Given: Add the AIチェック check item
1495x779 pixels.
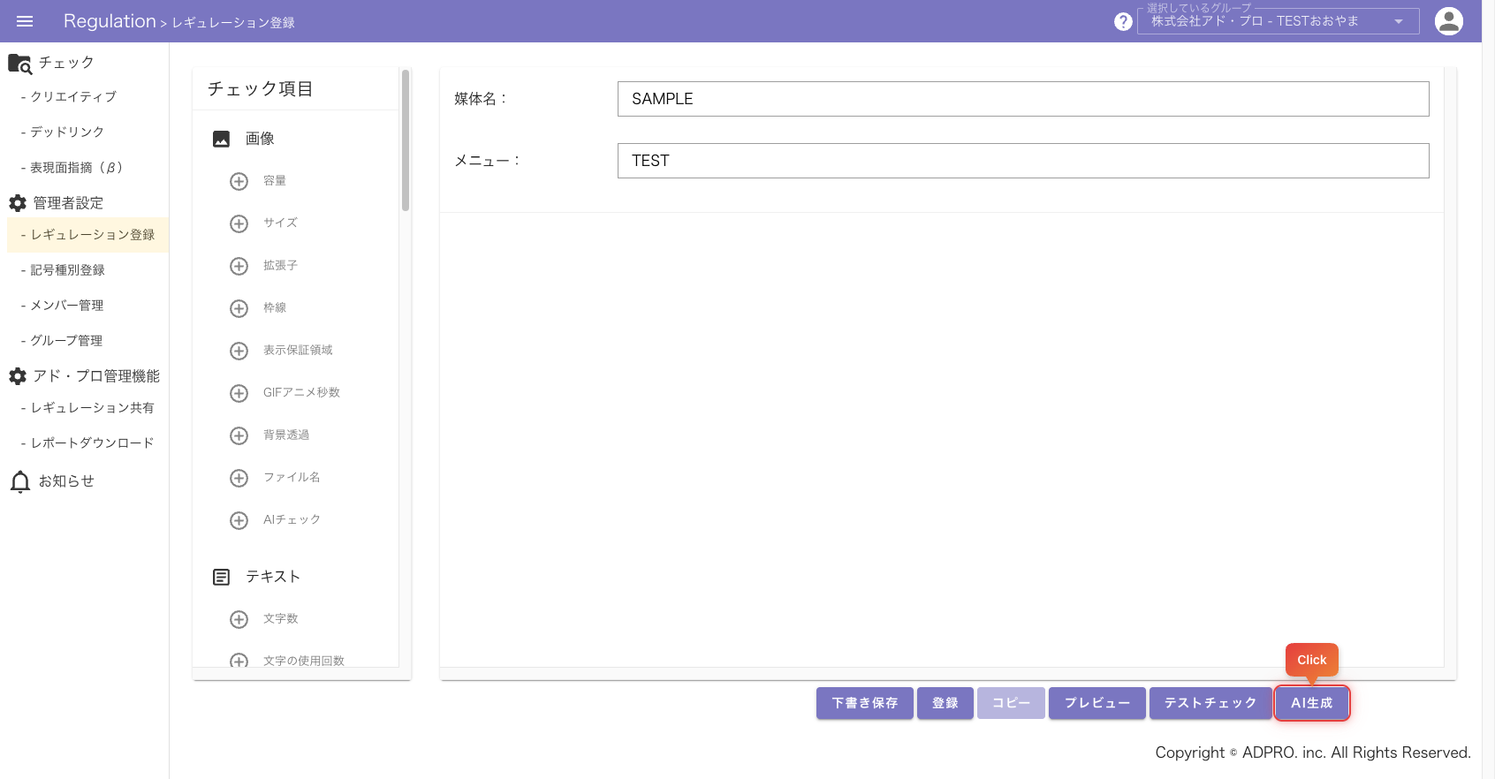Looking at the screenshot, I should tap(239, 520).
